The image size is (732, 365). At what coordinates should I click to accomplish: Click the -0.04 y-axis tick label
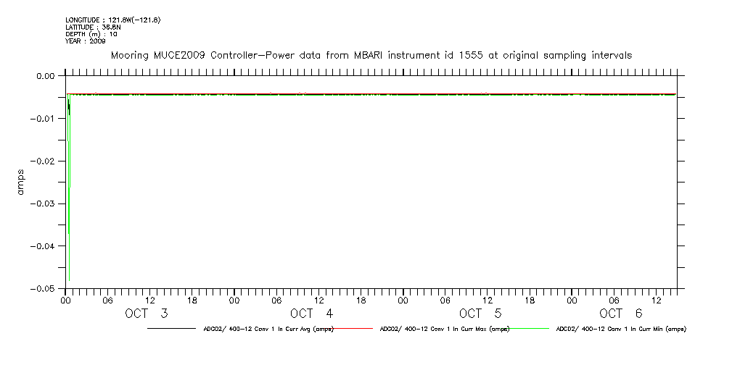click(43, 246)
